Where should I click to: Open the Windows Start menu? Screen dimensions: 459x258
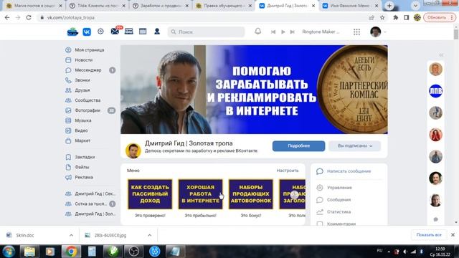point(9,252)
